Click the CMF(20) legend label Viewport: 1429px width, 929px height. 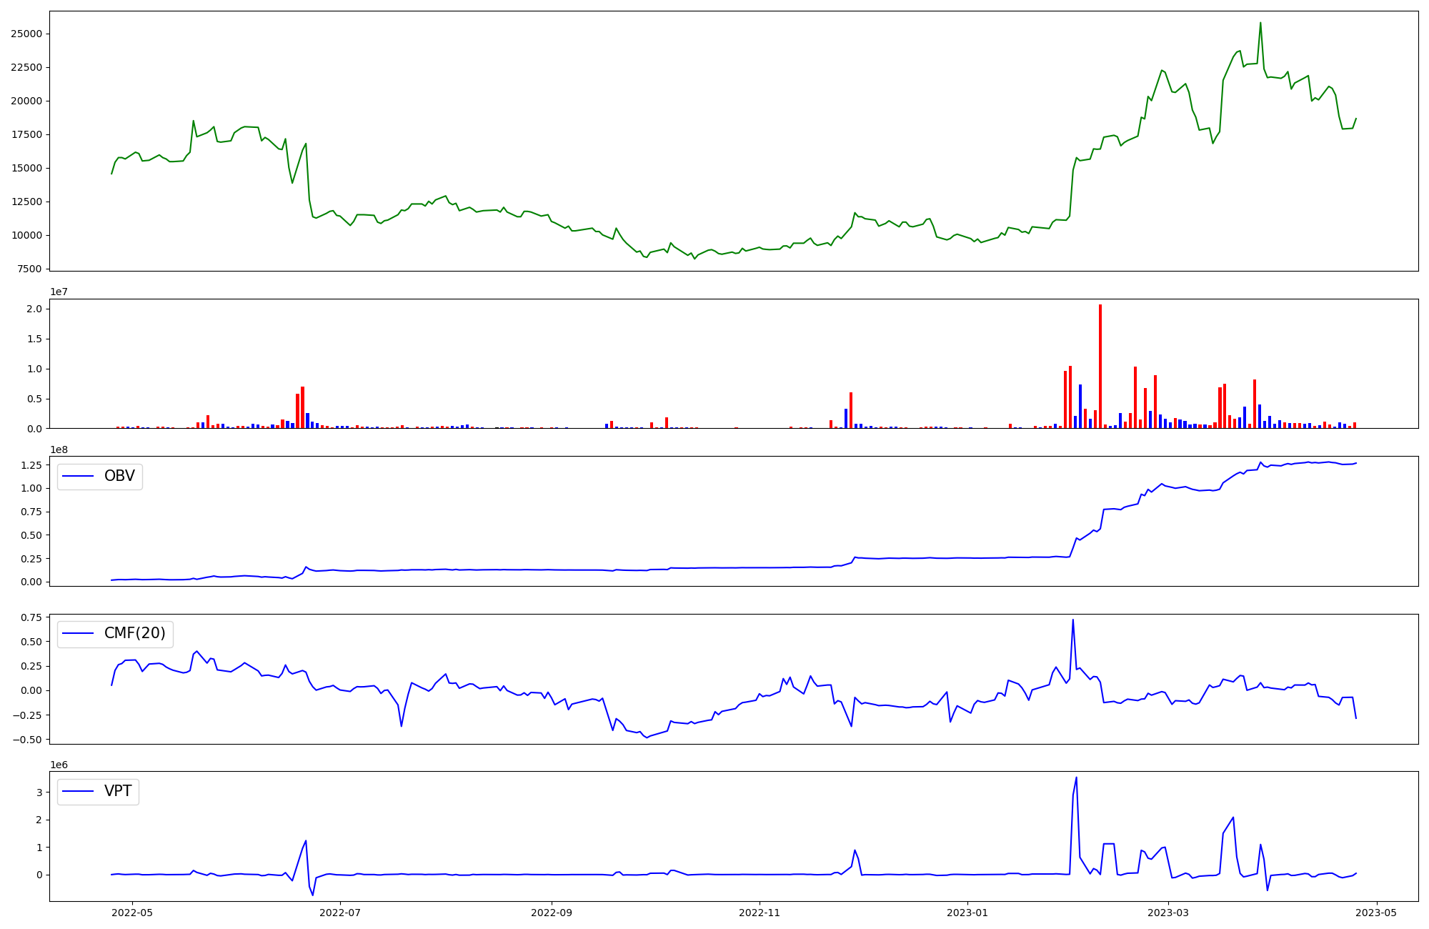click(x=134, y=633)
